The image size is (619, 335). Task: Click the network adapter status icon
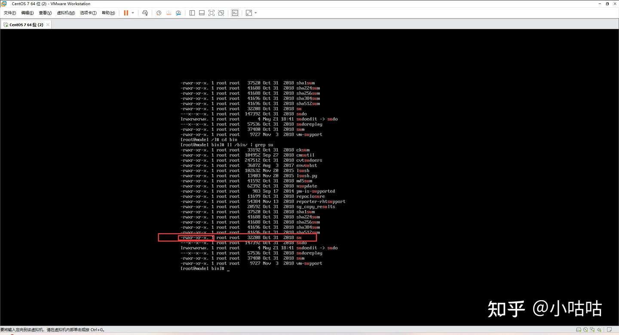[x=592, y=329]
